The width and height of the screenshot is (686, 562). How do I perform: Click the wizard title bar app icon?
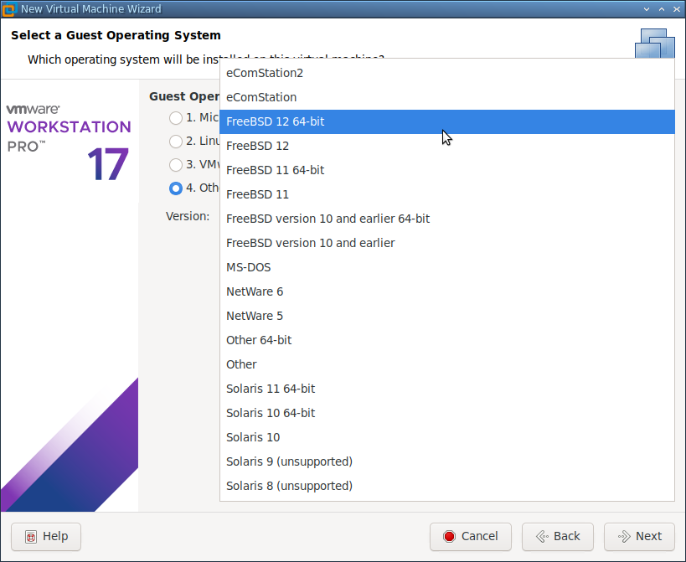click(8, 9)
